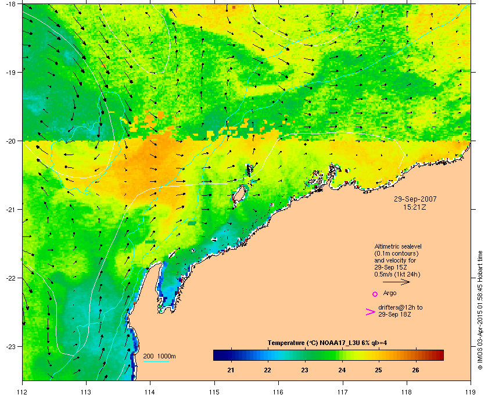This screenshot has width=488, height=395.
Task: Click longitude axis label '115'
Action: [x=214, y=392]
